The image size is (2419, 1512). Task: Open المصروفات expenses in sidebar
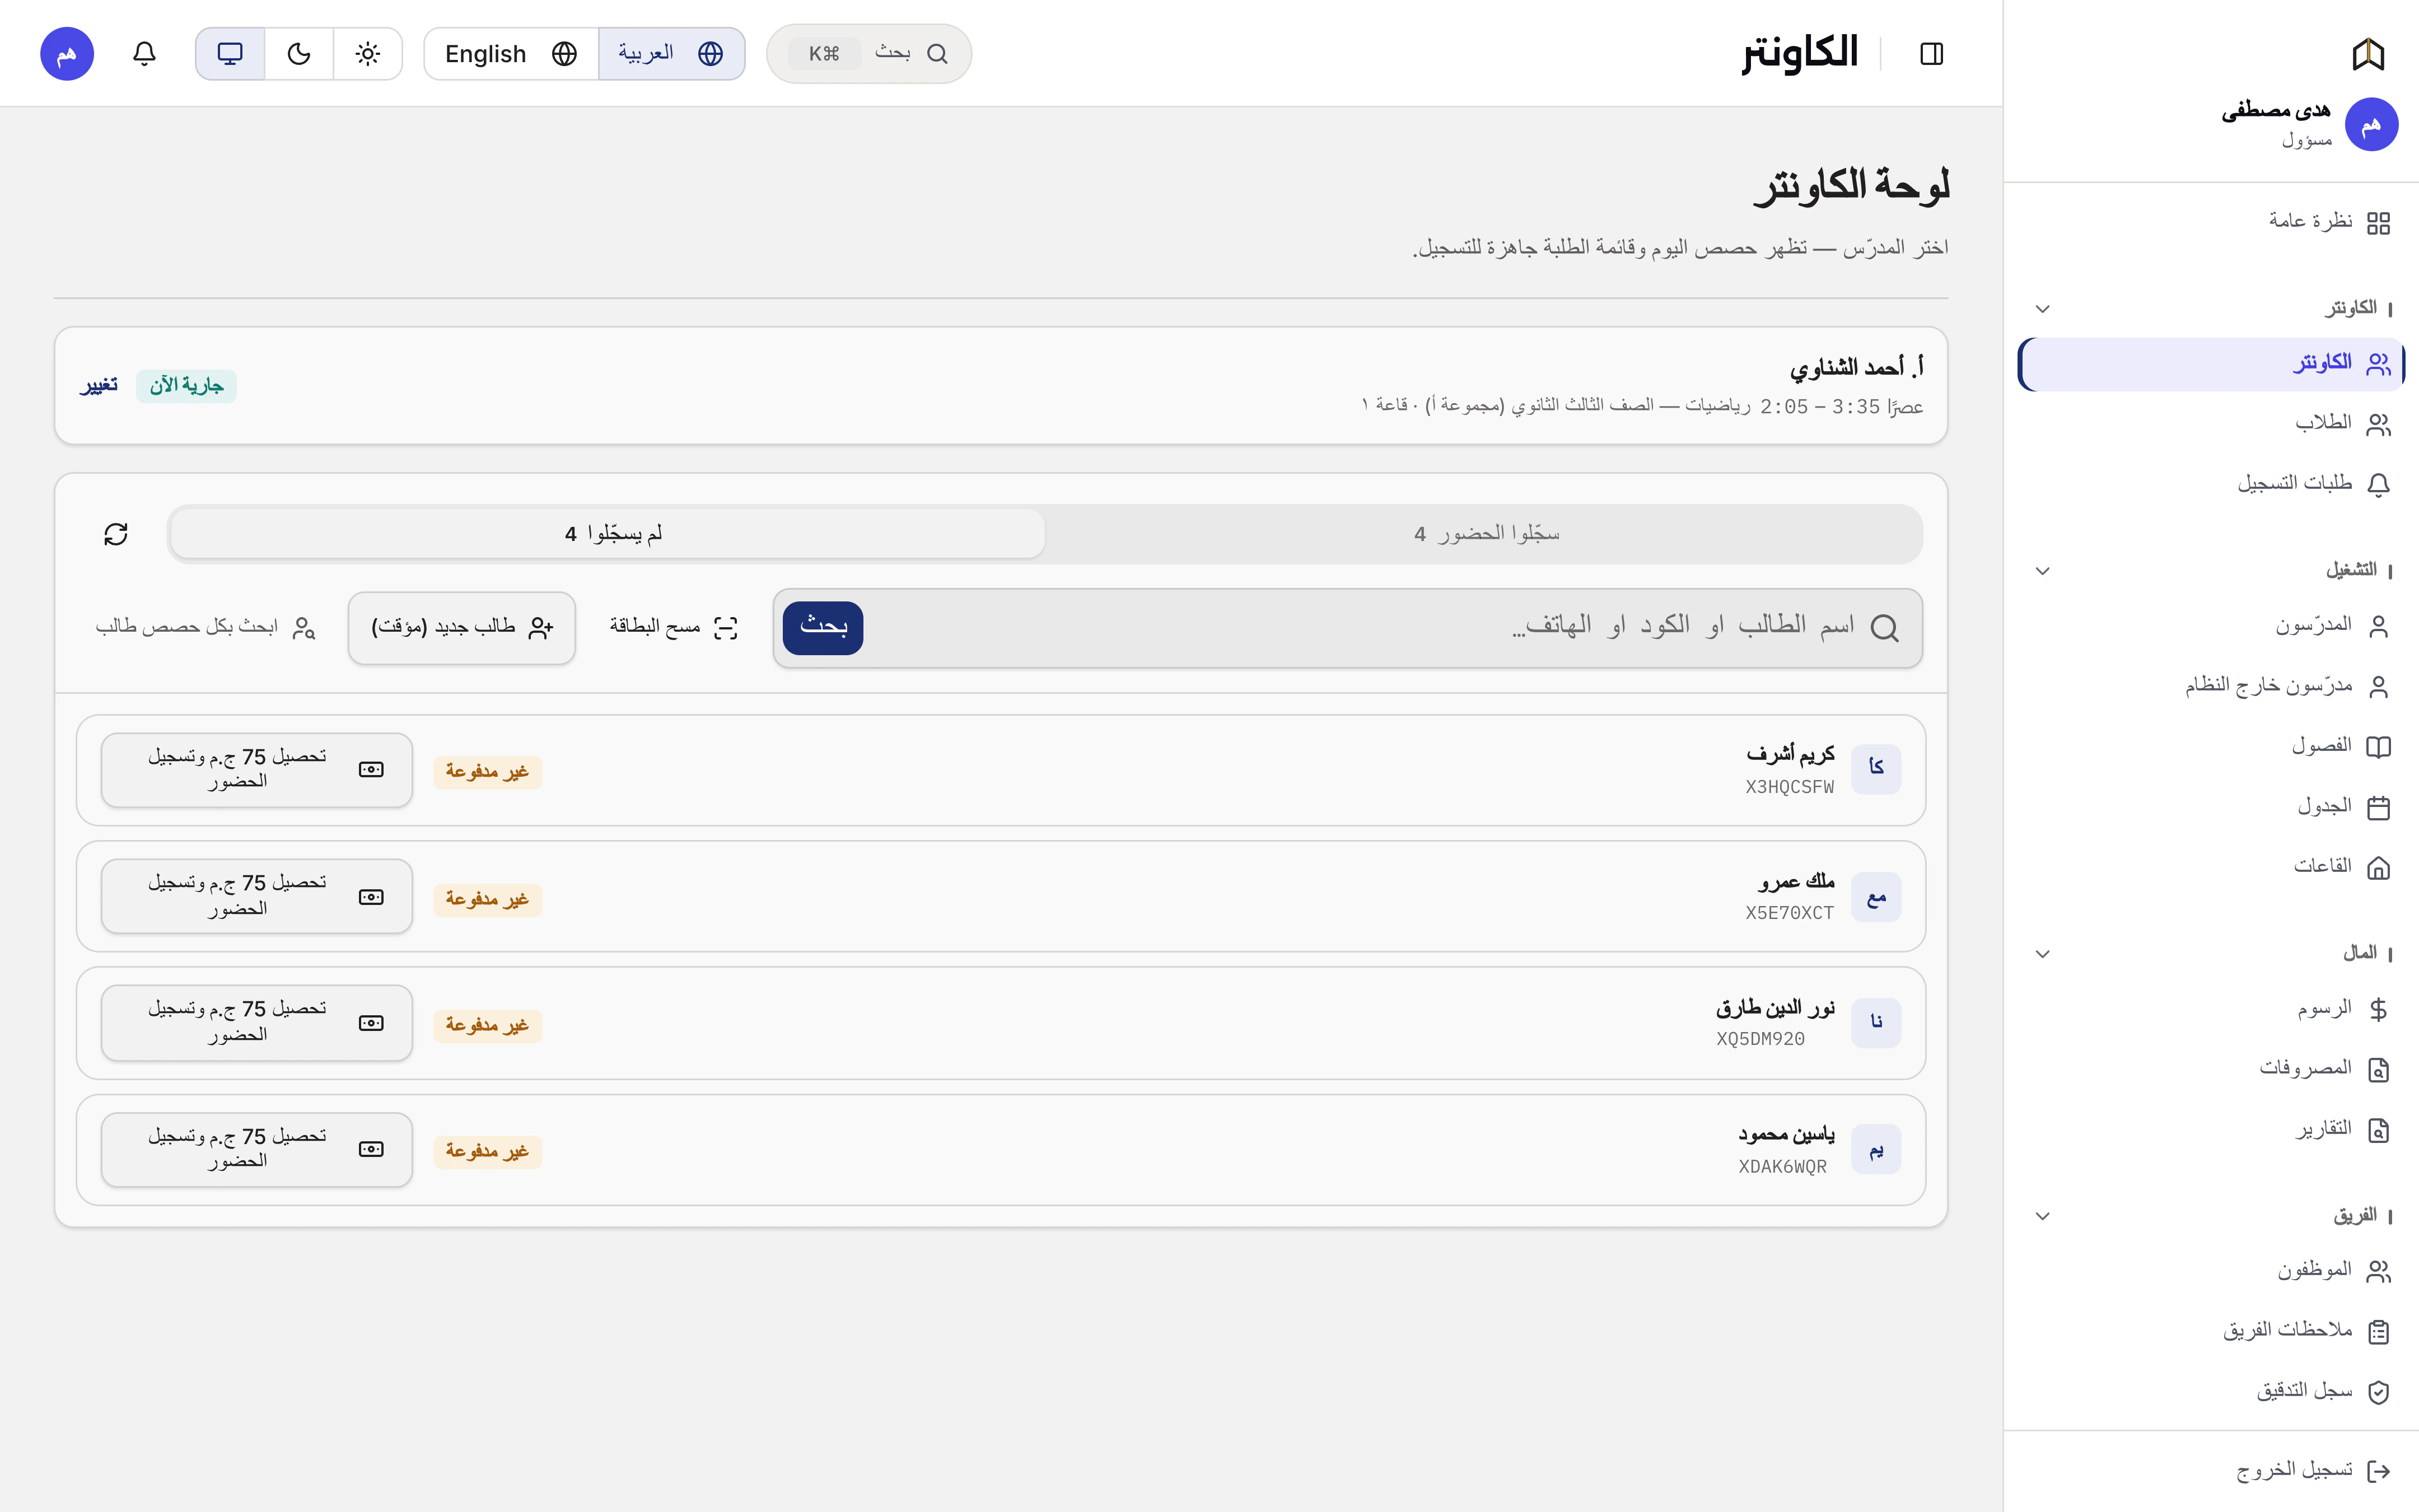2211,1069
